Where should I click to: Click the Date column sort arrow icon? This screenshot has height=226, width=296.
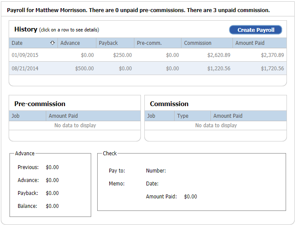(52, 43)
